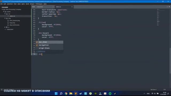This screenshot has width=171, height=96.
Task: Open intro_banner.png from the sidebar
Action: (15, 21)
